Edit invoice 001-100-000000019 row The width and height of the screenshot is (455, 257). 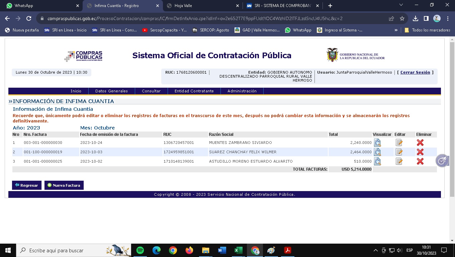click(x=399, y=152)
